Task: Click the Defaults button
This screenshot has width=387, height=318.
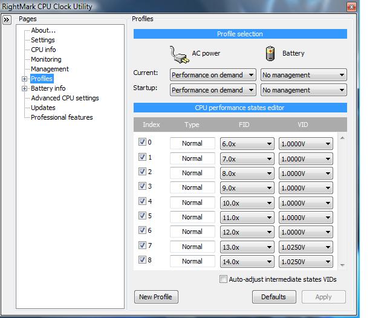Action: click(274, 297)
